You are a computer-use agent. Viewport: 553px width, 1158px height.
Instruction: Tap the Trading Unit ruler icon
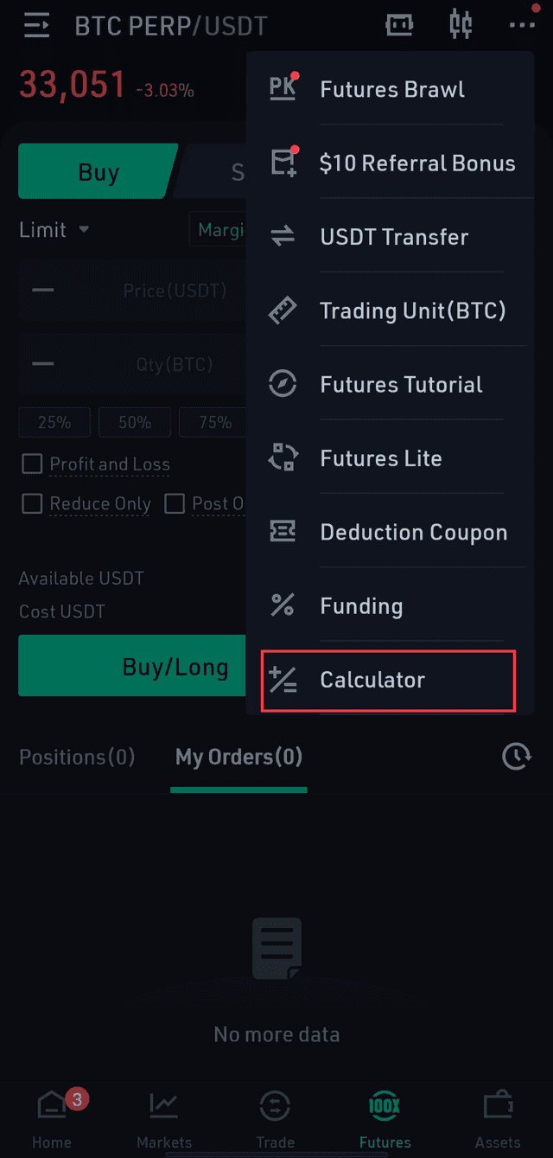click(x=283, y=310)
